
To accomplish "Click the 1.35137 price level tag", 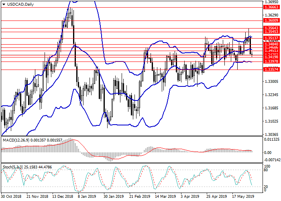I will click(x=271, y=38).
